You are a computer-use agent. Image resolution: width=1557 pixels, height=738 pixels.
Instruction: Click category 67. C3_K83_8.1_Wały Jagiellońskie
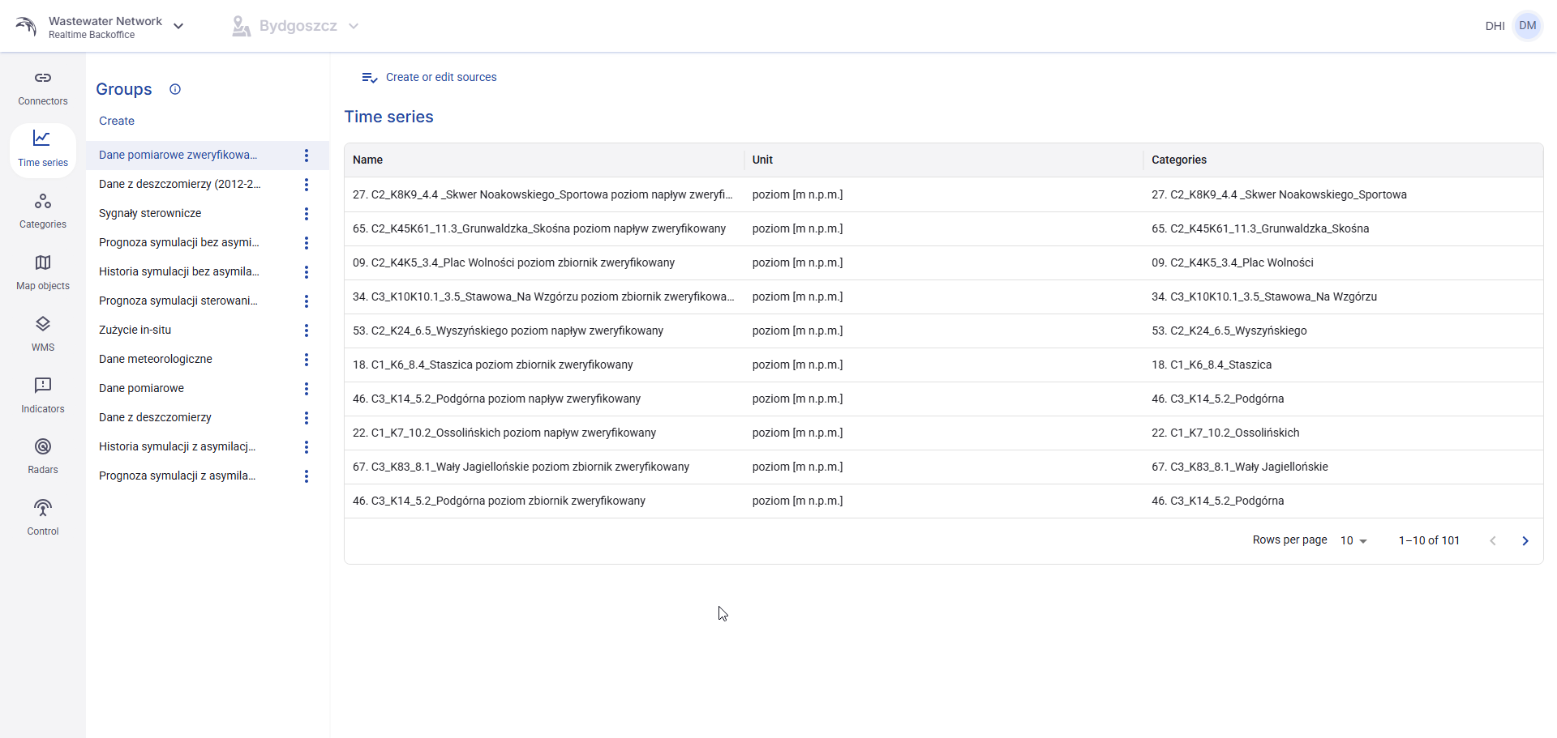[1239, 467]
